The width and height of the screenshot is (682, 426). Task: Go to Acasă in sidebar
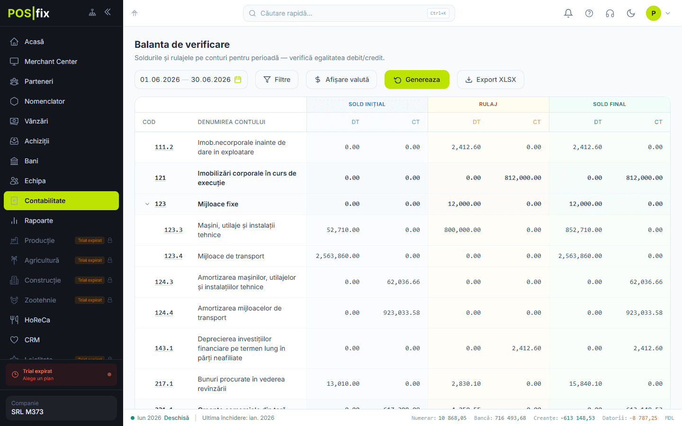pyautogui.click(x=61, y=42)
